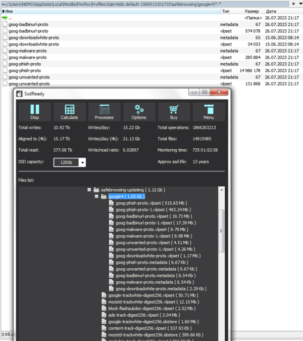Select goog-malware-proto vlpset file, 285 884
The image size is (303, 341).
pos(151,57)
